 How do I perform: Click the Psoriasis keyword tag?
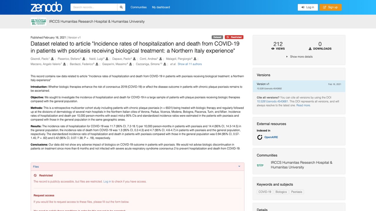click(x=296, y=192)
